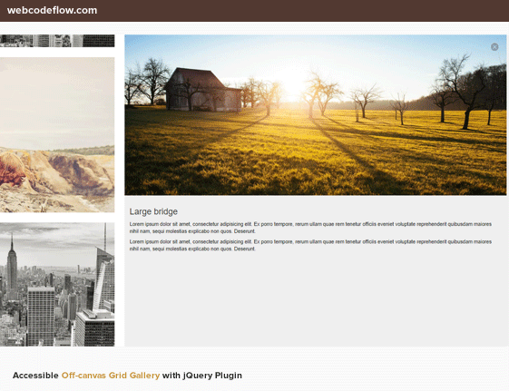Click the large sunset meadow photo

[x=315, y=115]
